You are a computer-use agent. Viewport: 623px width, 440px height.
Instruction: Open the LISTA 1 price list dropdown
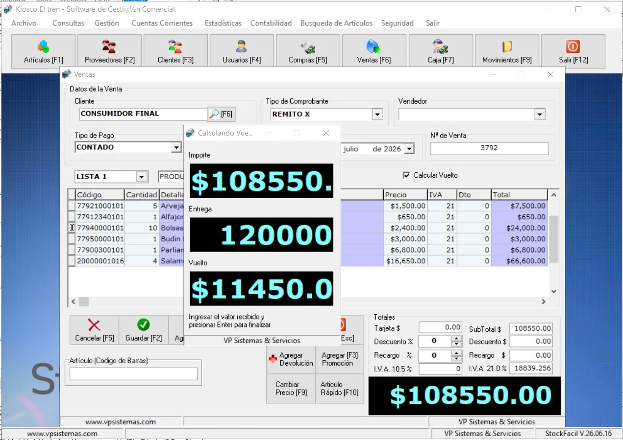(142, 177)
